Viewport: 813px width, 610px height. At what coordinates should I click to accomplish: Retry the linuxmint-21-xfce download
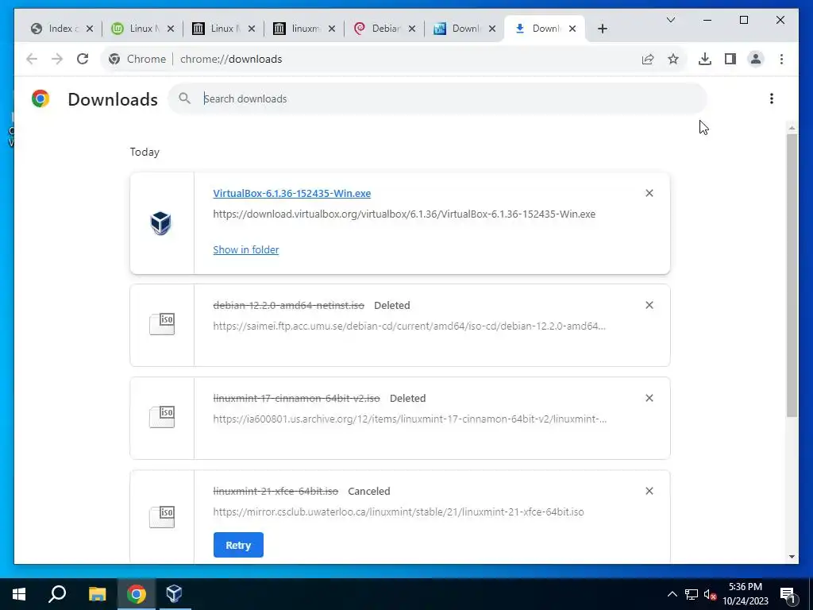238,545
